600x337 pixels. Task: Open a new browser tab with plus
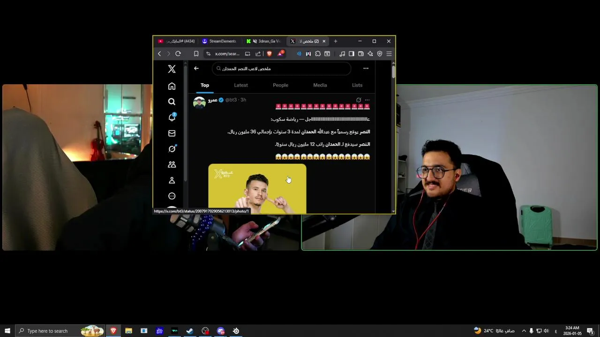click(x=335, y=41)
